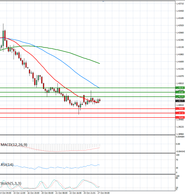The height and width of the screenshot is (195, 185).
Task: Select the end of blue moving average line
Action: [99, 88]
